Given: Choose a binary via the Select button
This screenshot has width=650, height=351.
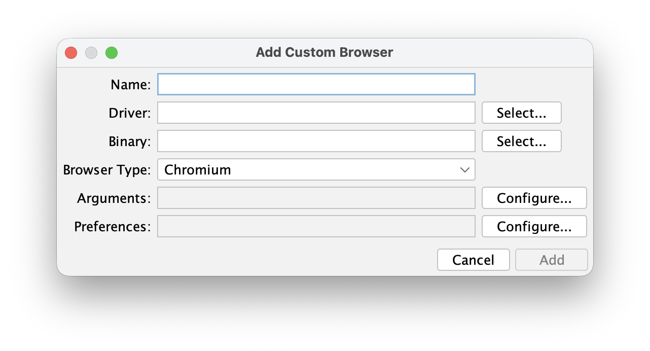Looking at the screenshot, I should click(x=521, y=141).
